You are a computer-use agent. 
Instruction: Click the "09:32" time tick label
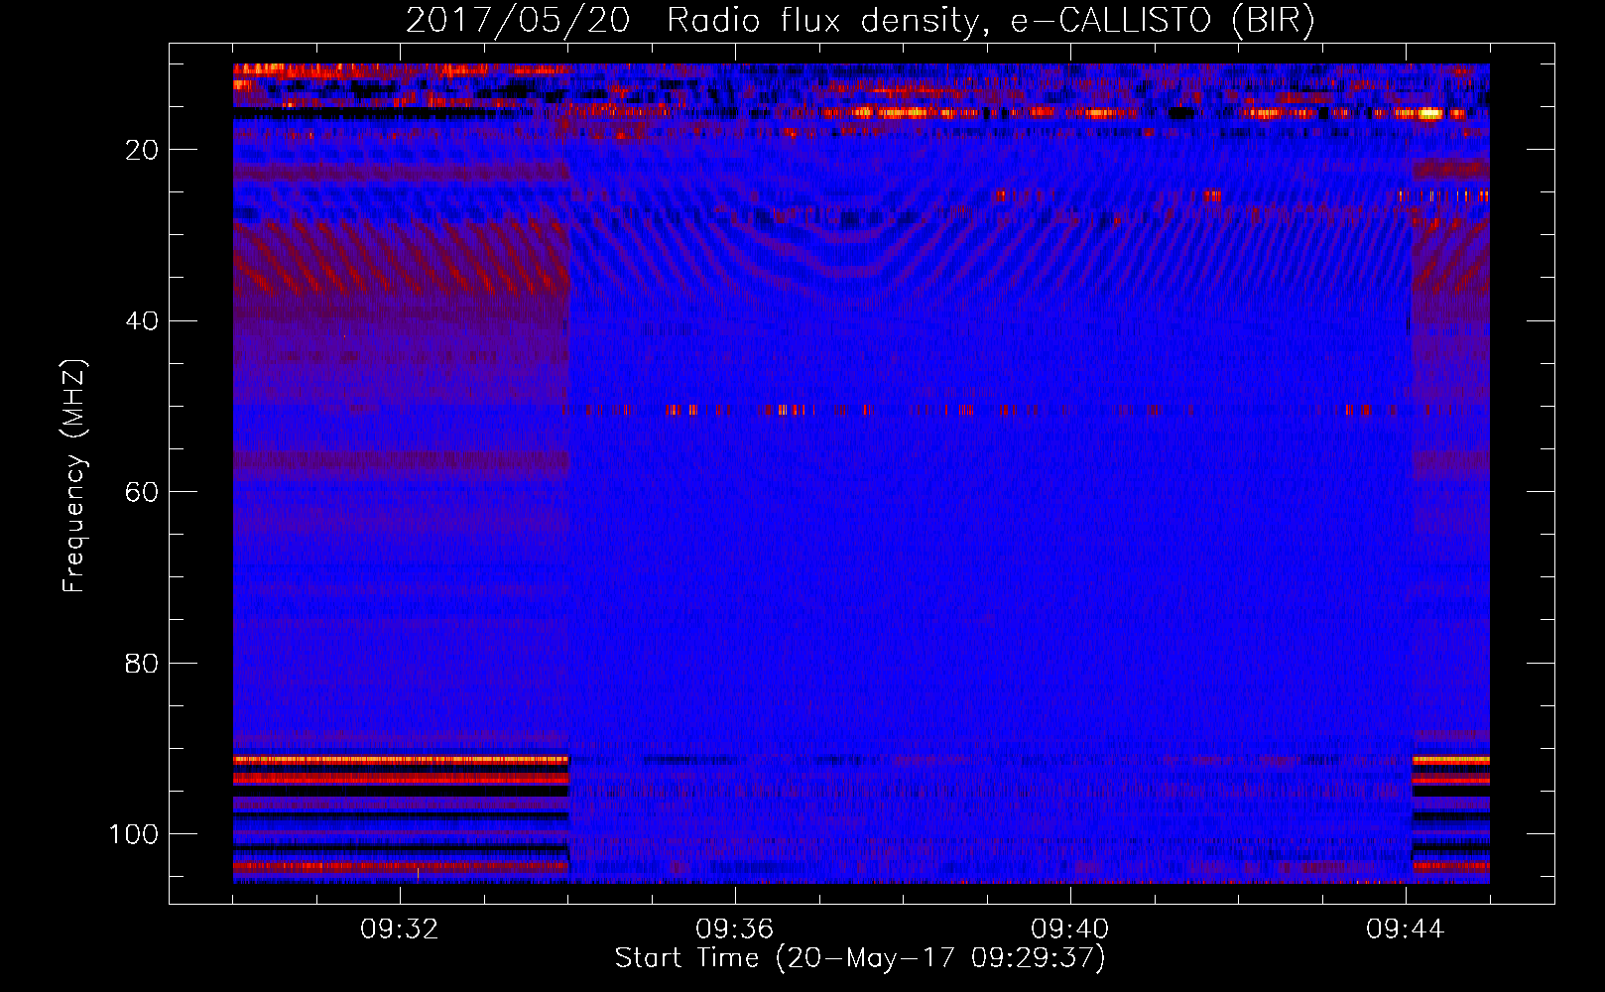[400, 930]
